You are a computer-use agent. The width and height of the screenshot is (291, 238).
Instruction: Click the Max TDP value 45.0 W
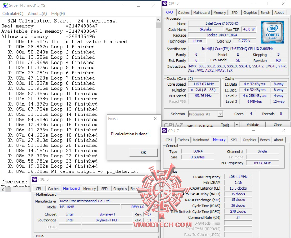coord(249,29)
